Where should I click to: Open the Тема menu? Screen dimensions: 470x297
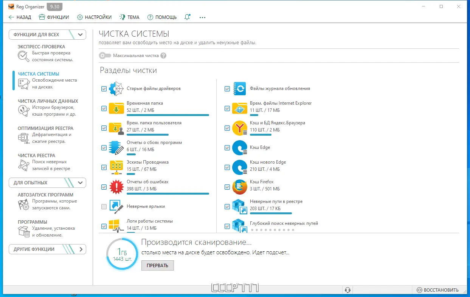tap(129, 17)
